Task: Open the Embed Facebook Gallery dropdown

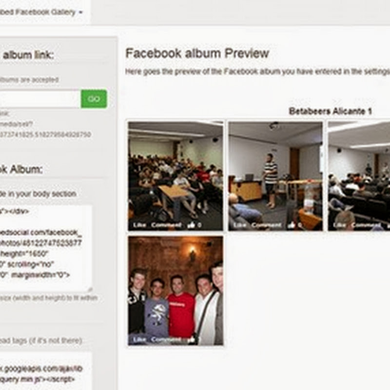Action: (x=41, y=12)
